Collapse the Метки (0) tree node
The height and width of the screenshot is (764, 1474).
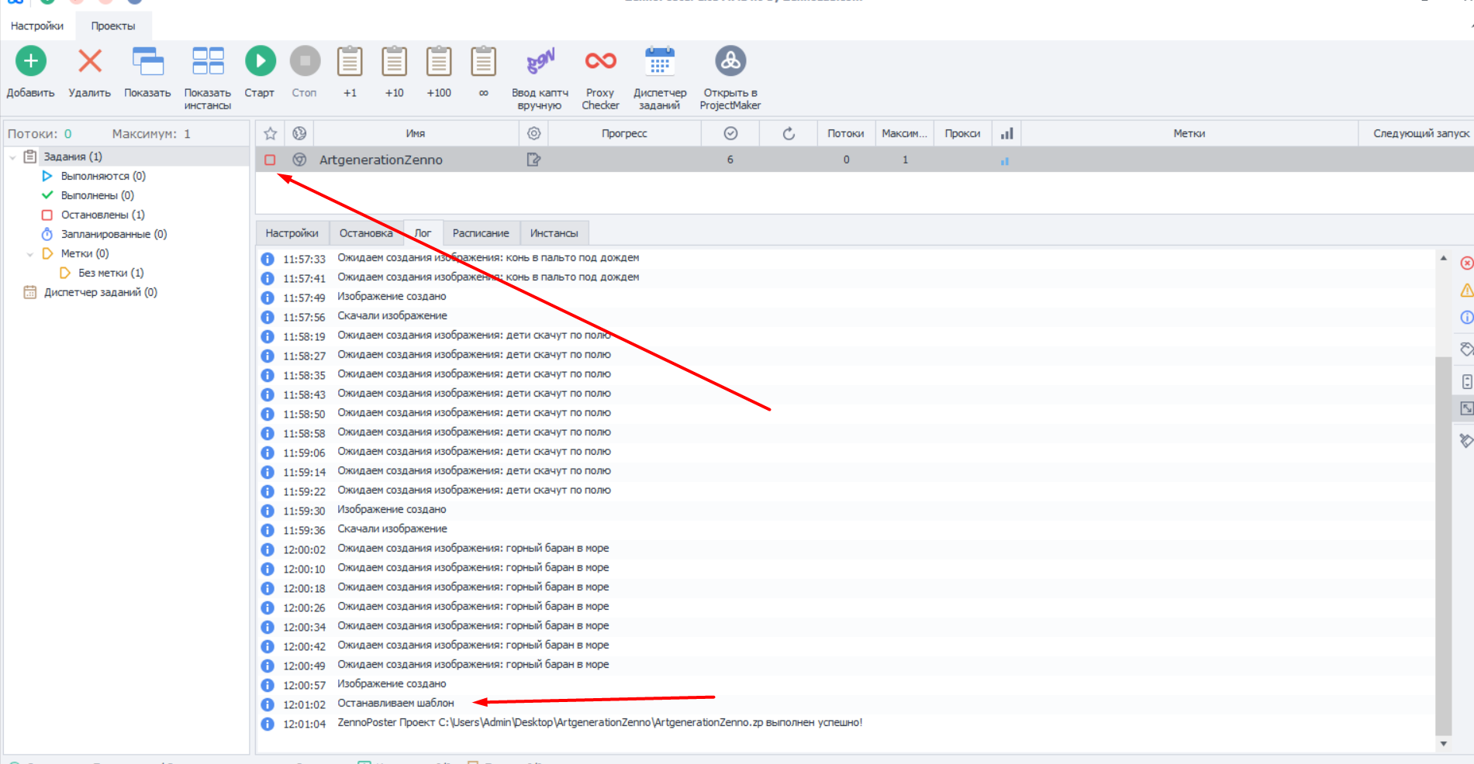pyautogui.click(x=29, y=254)
